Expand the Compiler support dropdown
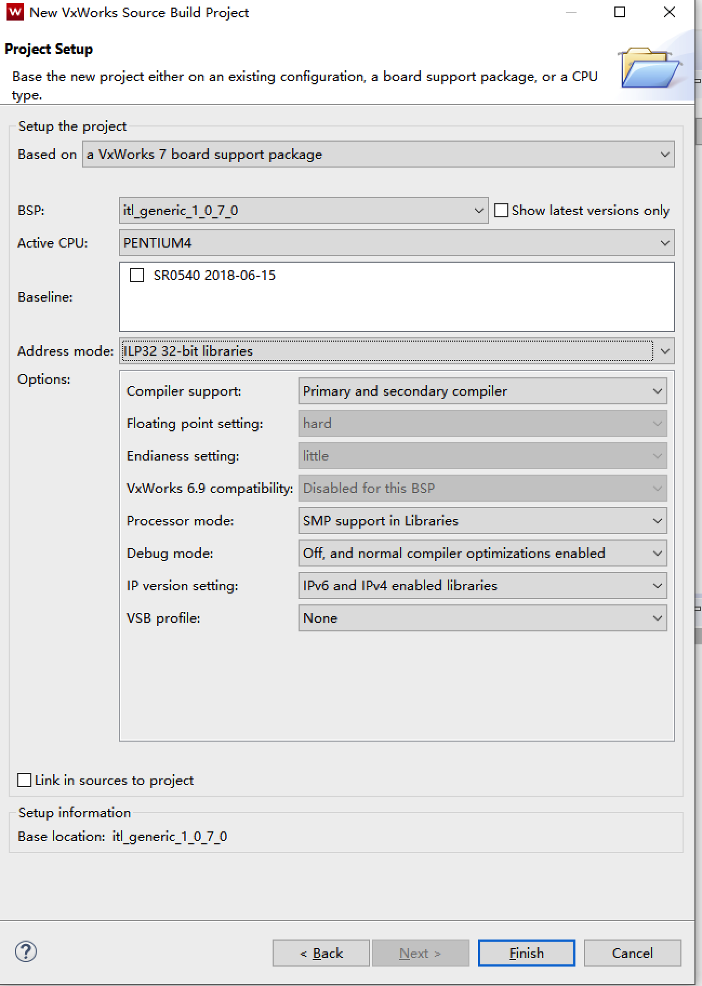 482,391
